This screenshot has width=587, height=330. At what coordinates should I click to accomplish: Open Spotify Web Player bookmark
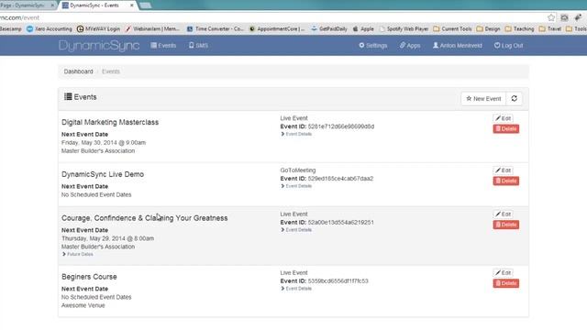coord(404,28)
